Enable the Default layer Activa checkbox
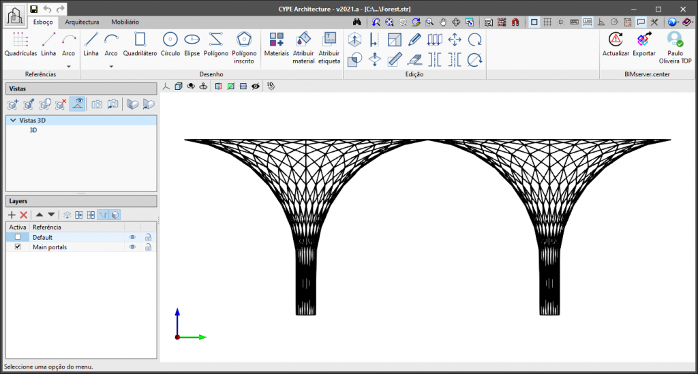Image resolution: width=698 pixels, height=374 pixels. pos(18,237)
